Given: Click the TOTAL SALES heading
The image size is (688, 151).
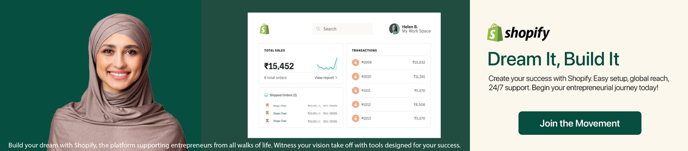Looking at the screenshot, I should point(274,50).
